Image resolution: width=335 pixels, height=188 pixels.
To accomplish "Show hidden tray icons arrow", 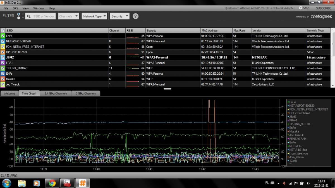I will [x=279, y=183].
